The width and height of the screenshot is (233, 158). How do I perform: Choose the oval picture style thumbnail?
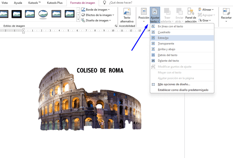(43, 14)
